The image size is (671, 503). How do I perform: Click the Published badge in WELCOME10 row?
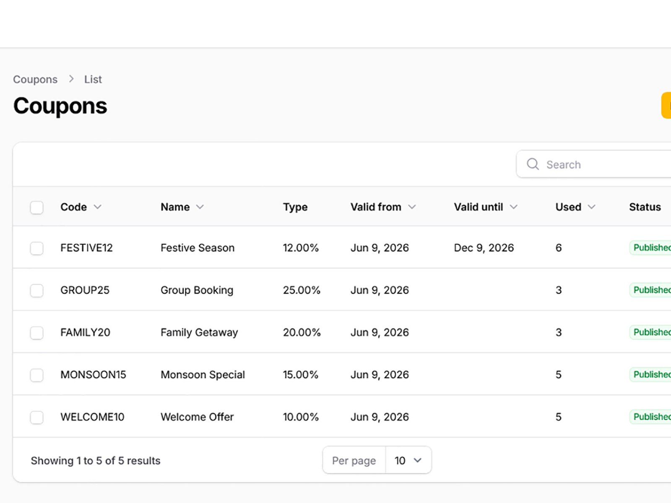650,417
